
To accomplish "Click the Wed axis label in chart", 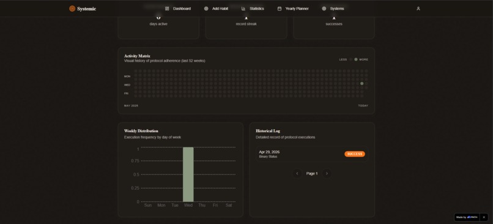I will (188, 206).
